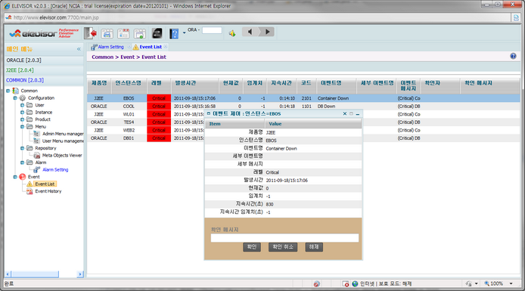This screenshot has width=525, height=291.
Task: Click the Internet Explorer compatibility page icon
Action: click(516, 17)
